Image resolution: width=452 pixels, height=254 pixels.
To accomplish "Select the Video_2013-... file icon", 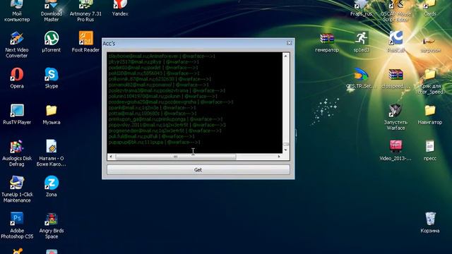I will (x=395, y=150).
